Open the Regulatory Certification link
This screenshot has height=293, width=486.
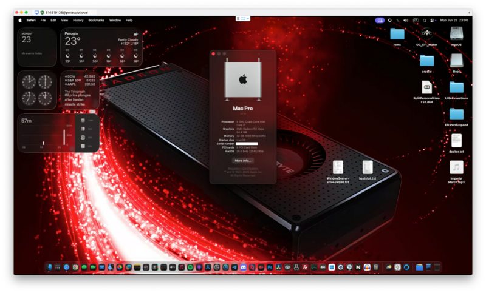[243, 169]
